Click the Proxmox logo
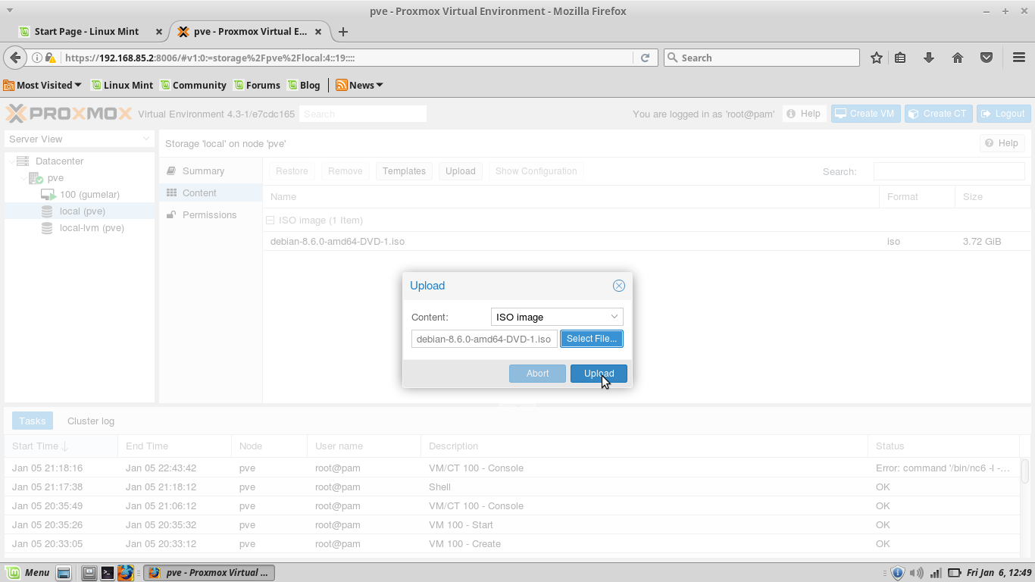 (x=69, y=114)
